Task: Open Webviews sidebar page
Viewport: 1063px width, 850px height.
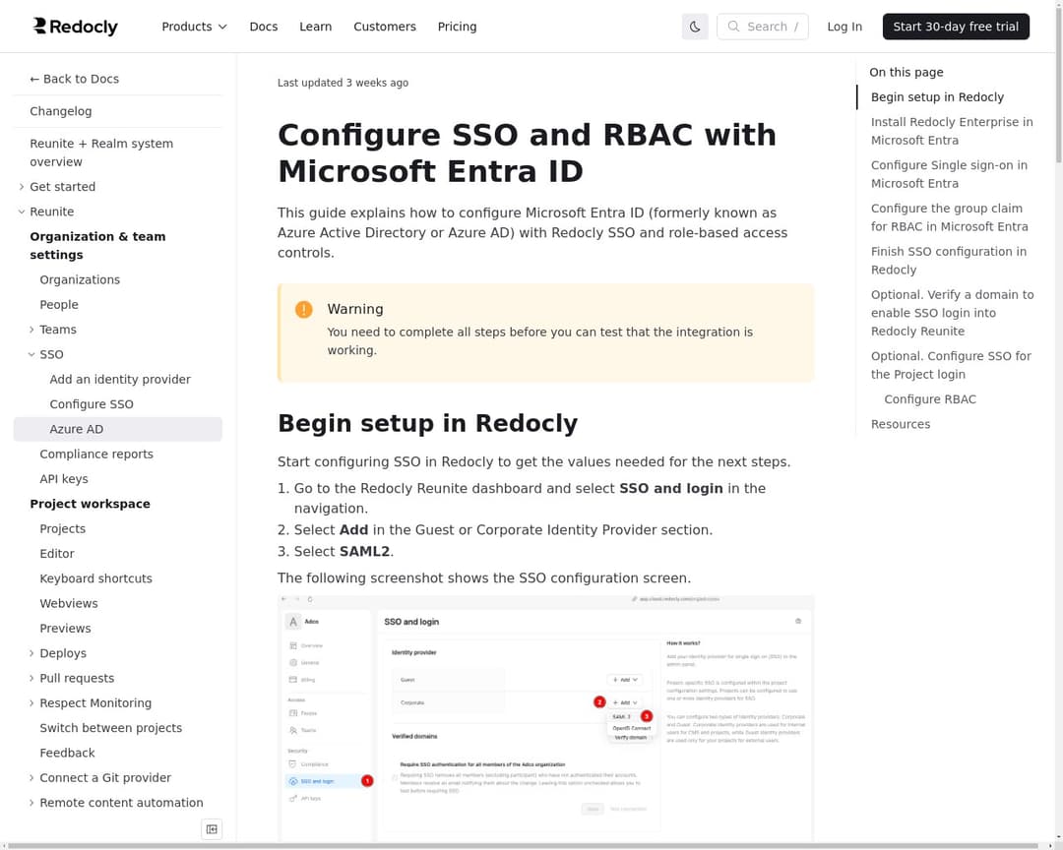Action: [x=69, y=603]
